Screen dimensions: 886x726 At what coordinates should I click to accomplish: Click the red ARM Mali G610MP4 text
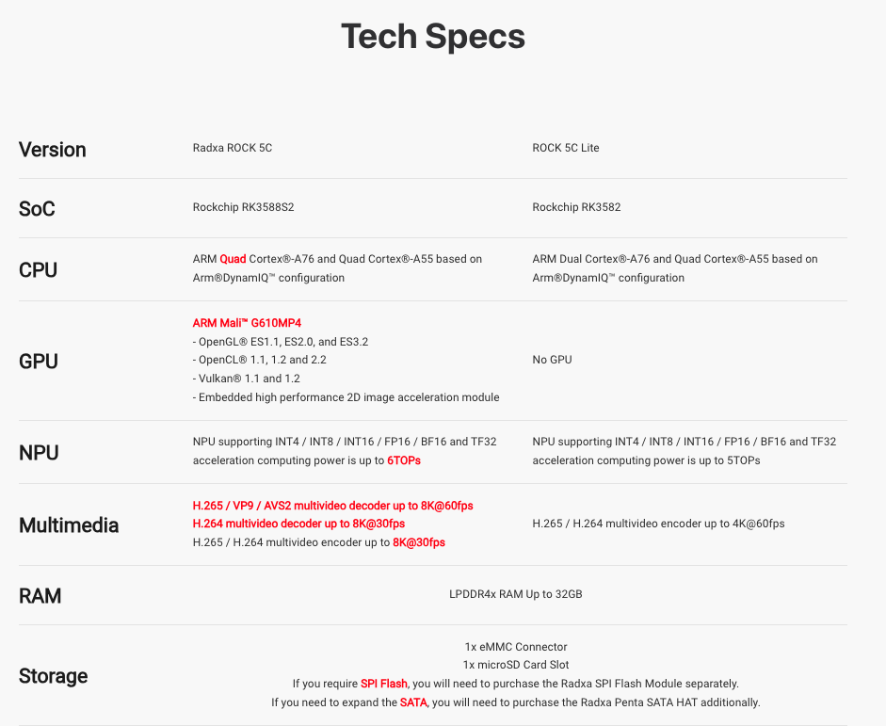click(247, 323)
